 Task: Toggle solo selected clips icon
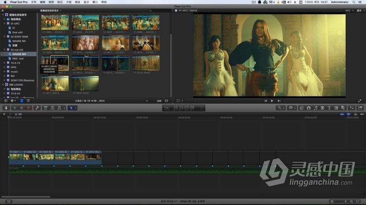pyautogui.click(x=356, y=114)
